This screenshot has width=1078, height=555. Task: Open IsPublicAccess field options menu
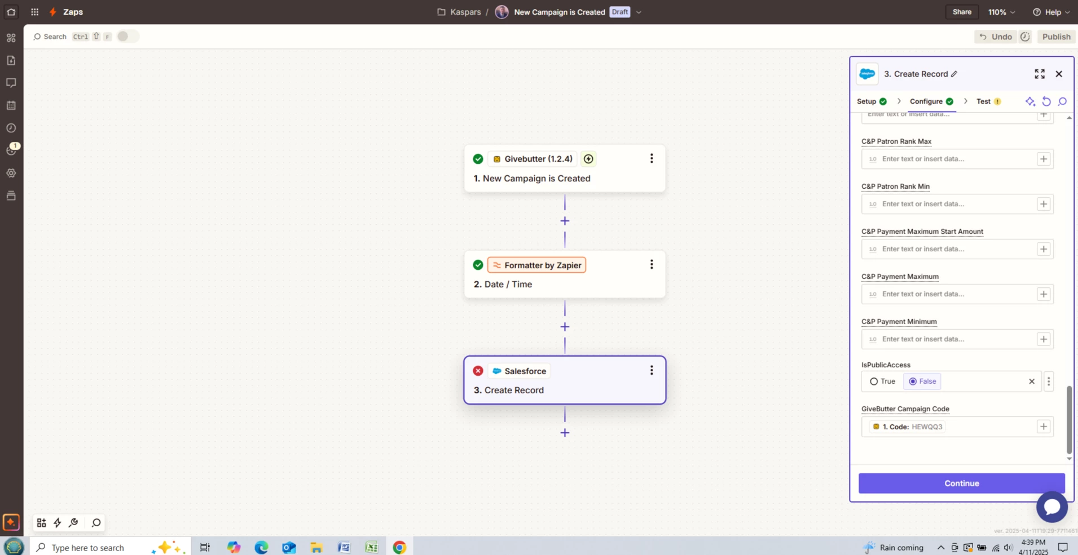pyautogui.click(x=1049, y=381)
